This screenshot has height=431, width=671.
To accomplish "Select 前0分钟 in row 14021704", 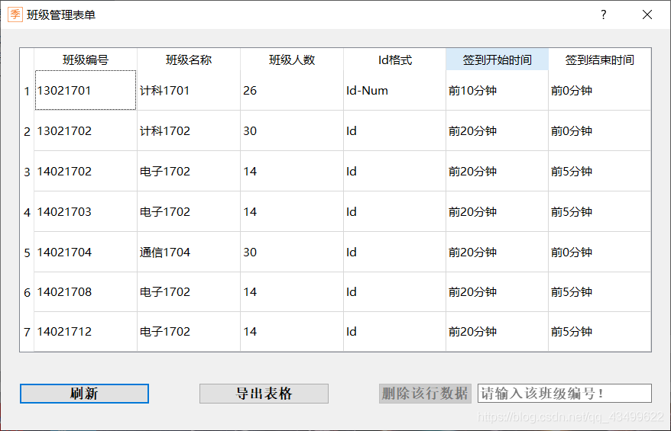I will pos(599,252).
